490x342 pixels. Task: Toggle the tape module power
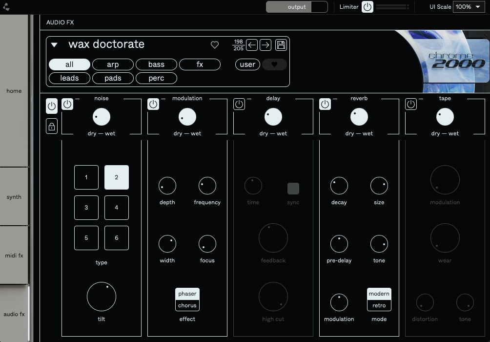(411, 104)
